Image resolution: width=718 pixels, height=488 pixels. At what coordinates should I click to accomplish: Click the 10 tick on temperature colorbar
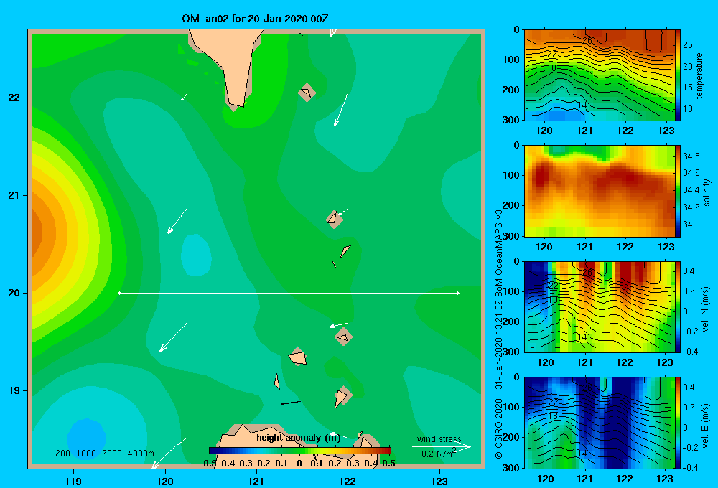(688, 109)
